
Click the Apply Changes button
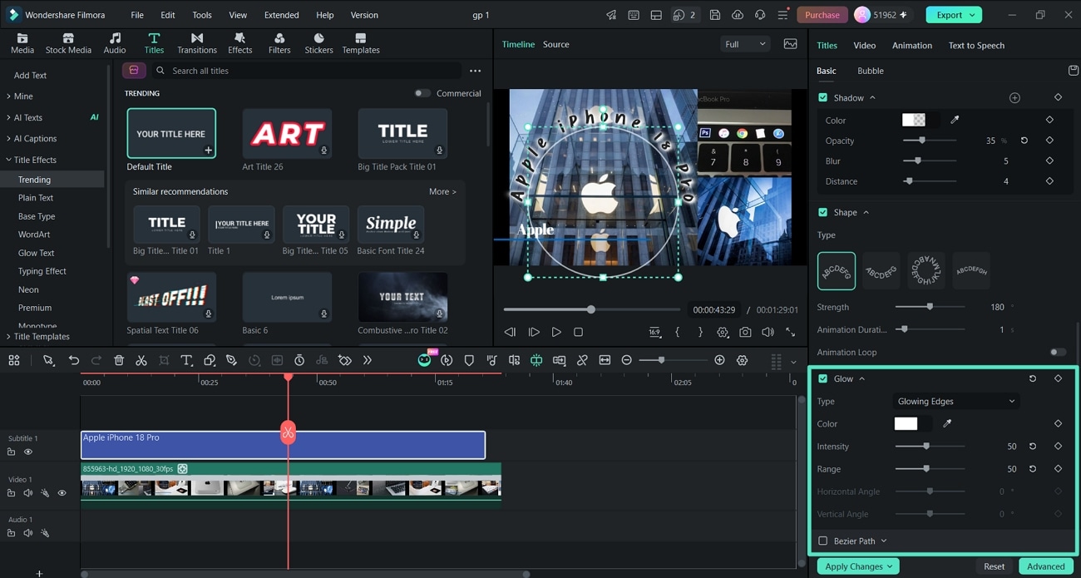(x=858, y=566)
